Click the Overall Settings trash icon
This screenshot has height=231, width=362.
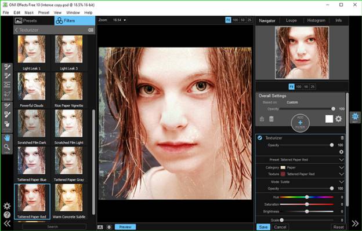(x=271, y=119)
